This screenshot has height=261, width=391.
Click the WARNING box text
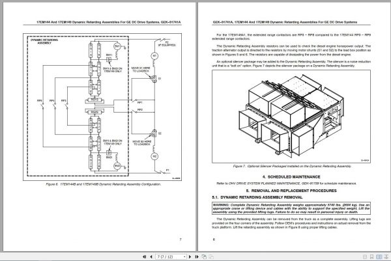(x=291, y=208)
